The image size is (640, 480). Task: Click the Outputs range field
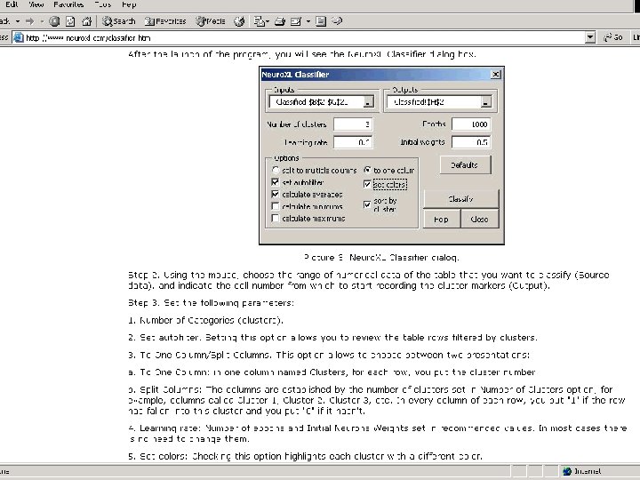(x=435, y=102)
